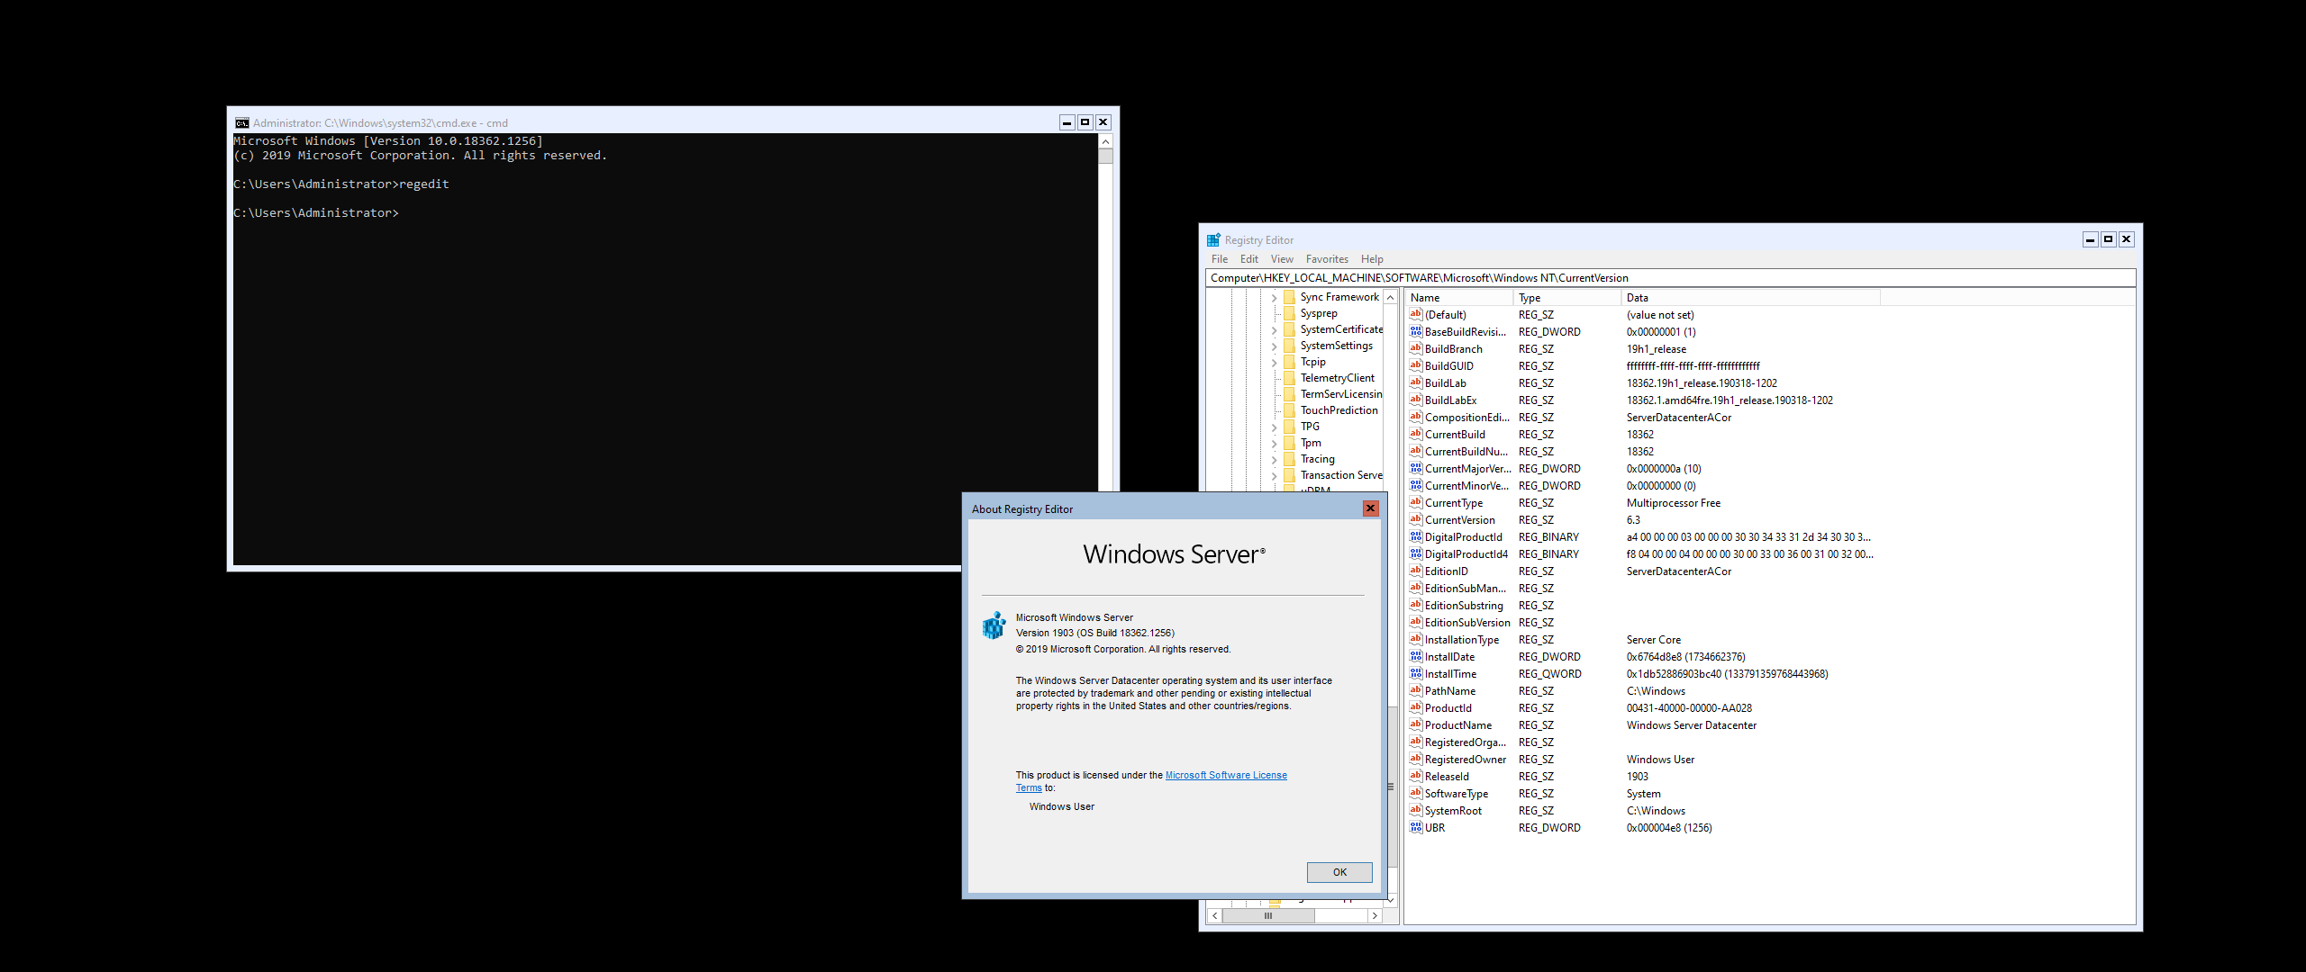The width and height of the screenshot is (2306, 972).
Task: Click the InstallDate DWORD icon
Action: pyautogui.click(x=1416, y=656)
